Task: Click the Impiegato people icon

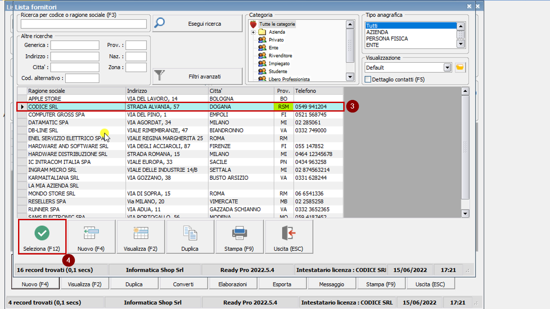Action: (x=262, y=64)
